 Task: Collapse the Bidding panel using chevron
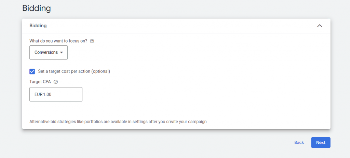(x=320, y=26)
